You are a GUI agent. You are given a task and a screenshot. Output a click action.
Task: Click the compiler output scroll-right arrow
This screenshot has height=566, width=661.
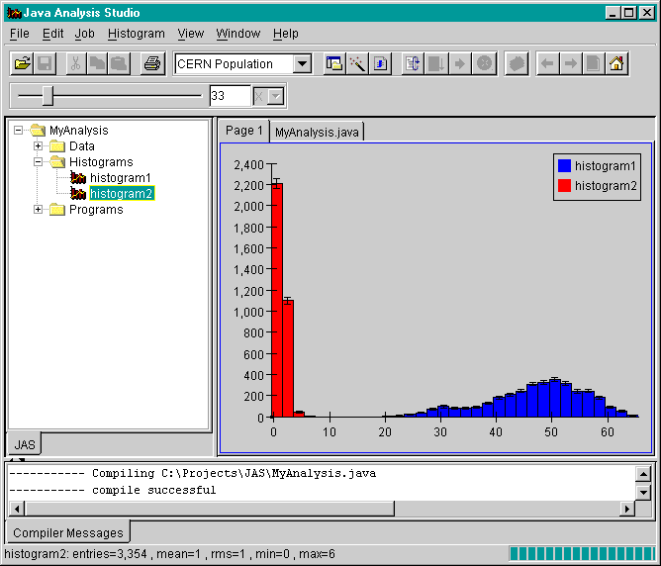[x=626, y=509]
